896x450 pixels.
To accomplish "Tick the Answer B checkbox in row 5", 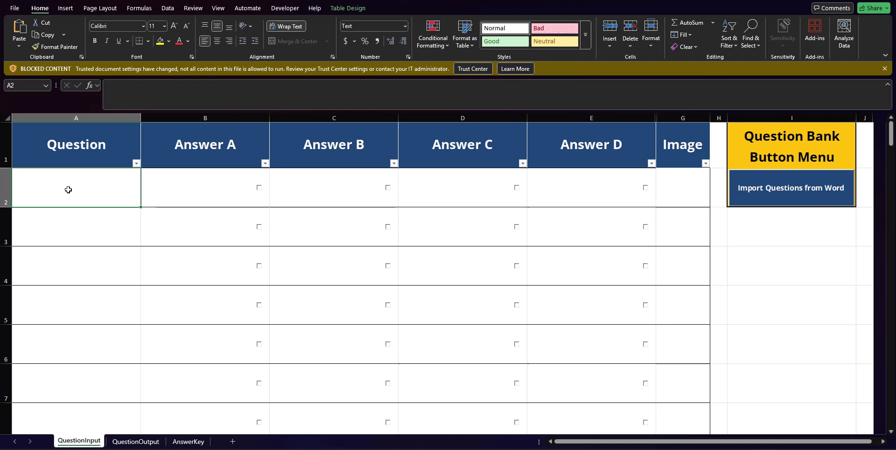I will [388, 305].
